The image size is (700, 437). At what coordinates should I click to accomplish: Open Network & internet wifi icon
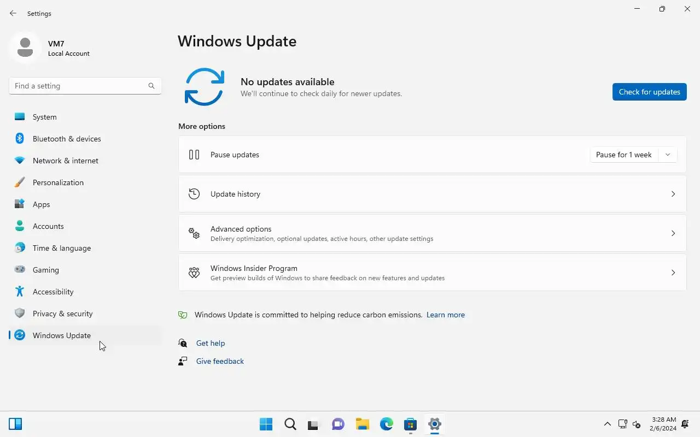coord(20,161)
